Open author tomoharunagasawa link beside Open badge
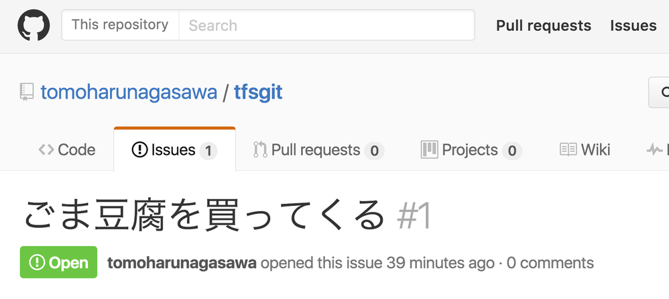 (x=182, y=263)
